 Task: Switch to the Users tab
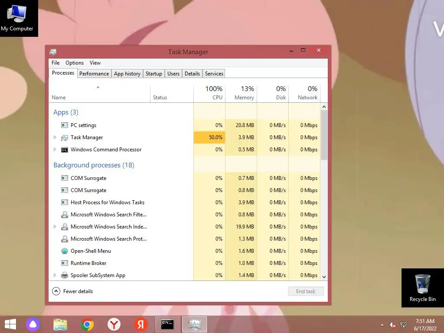(173, 74)
